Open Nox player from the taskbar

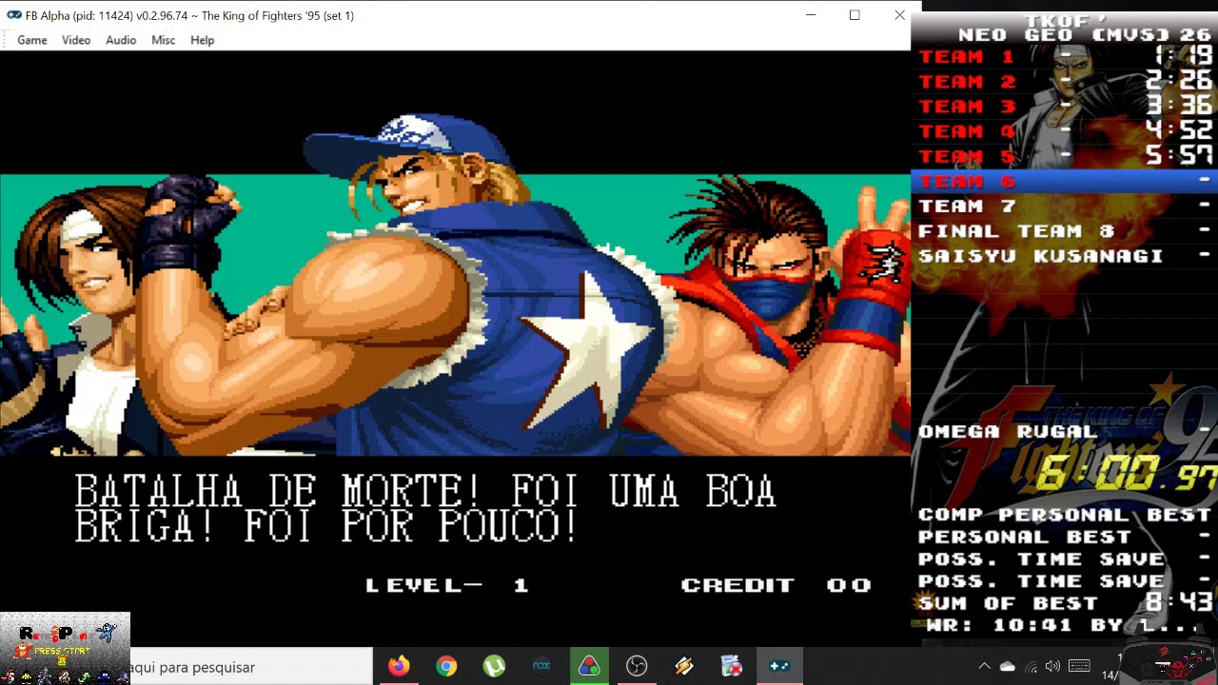click(x=541, y=666)
